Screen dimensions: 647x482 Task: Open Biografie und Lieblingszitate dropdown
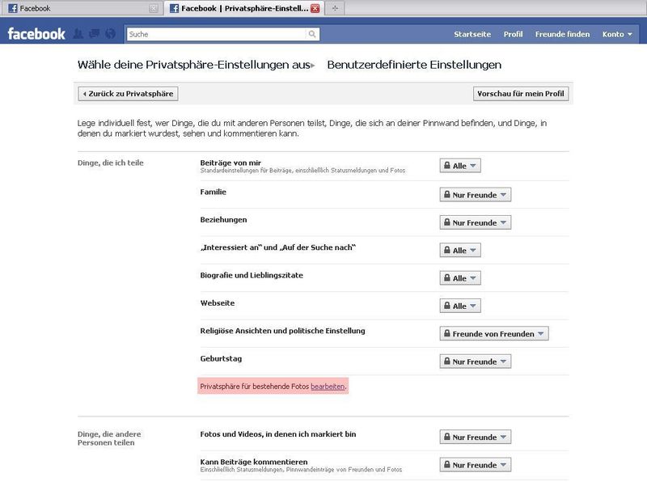(460, 278)
